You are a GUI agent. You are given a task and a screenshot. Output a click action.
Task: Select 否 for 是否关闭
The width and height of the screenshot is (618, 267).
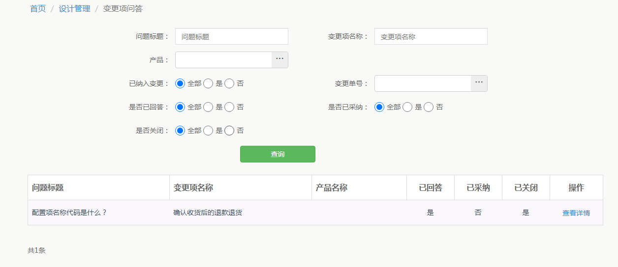[x=229, y=131]
